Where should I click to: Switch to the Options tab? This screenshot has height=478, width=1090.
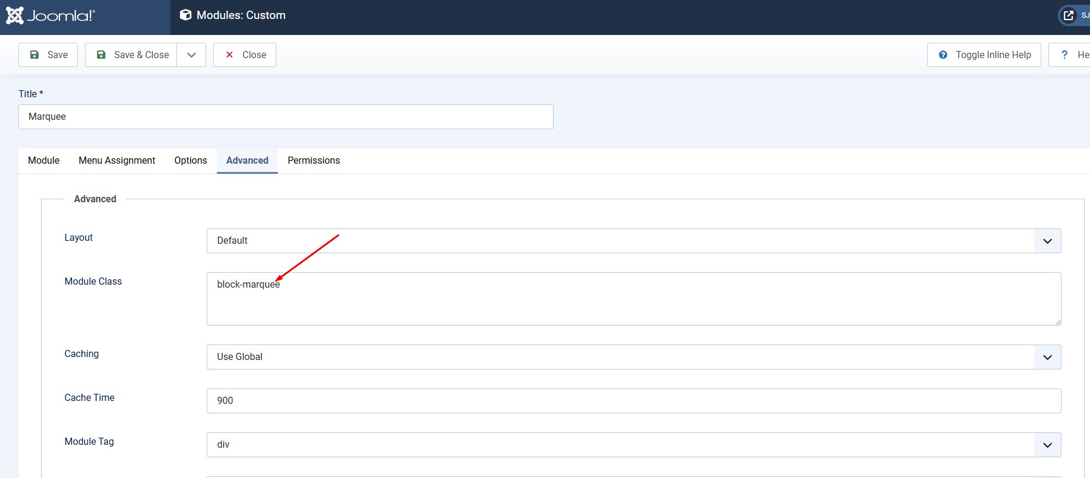(x=191, y=161)
